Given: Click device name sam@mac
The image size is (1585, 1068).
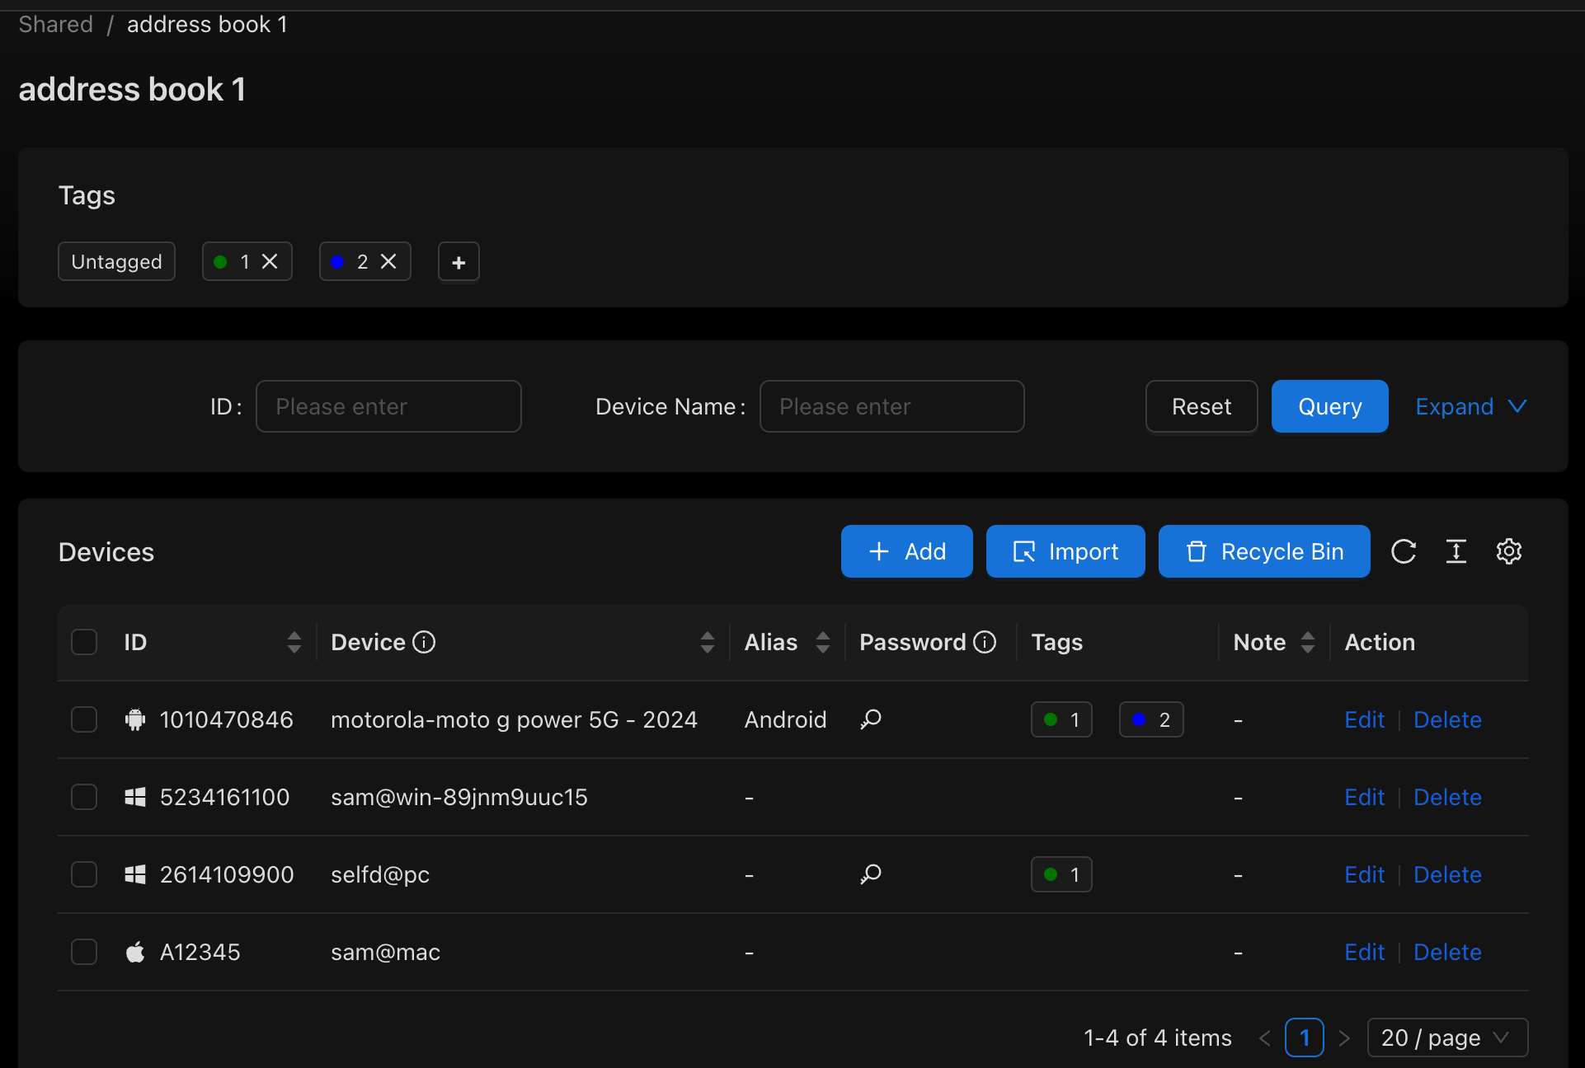Looking at the screenshot, I should coord(385,952).
